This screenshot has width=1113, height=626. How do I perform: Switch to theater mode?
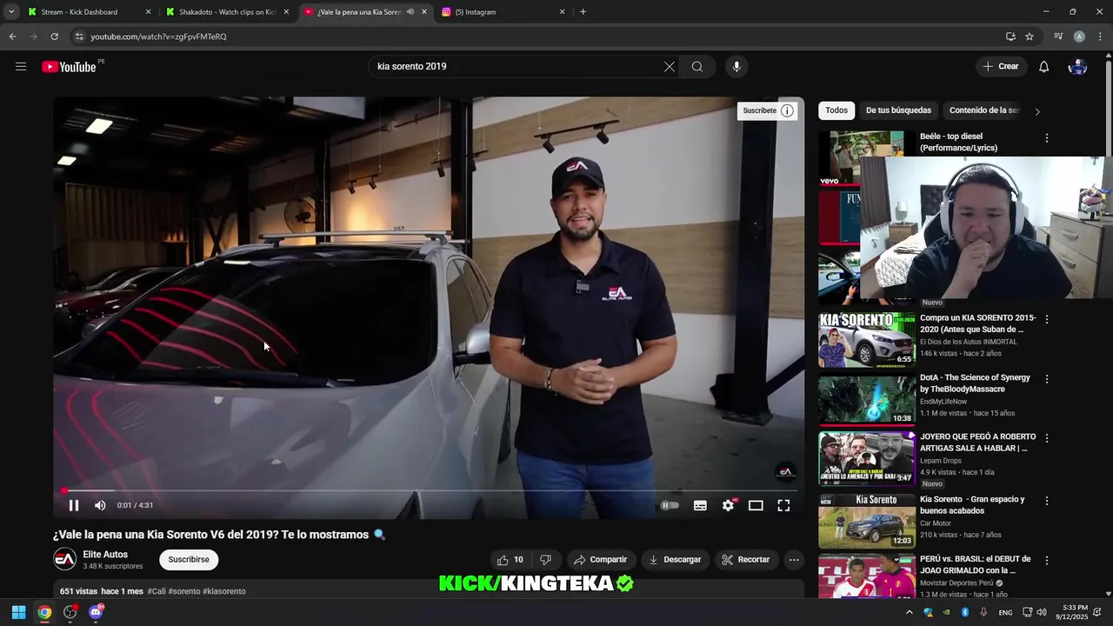click(x=756, y=505)
